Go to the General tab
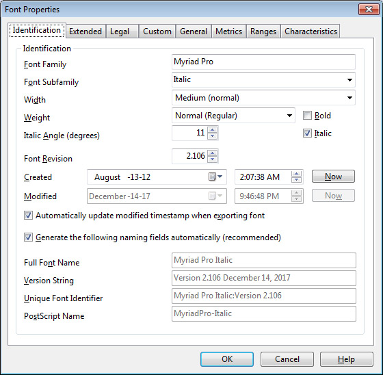The image size is (383, 375). pyautogui.click(x=194, y=31)
